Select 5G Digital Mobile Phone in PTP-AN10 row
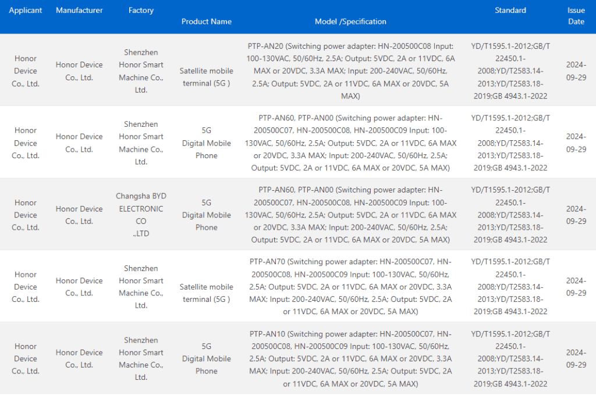Screen dimensions: 596x395 206,359
